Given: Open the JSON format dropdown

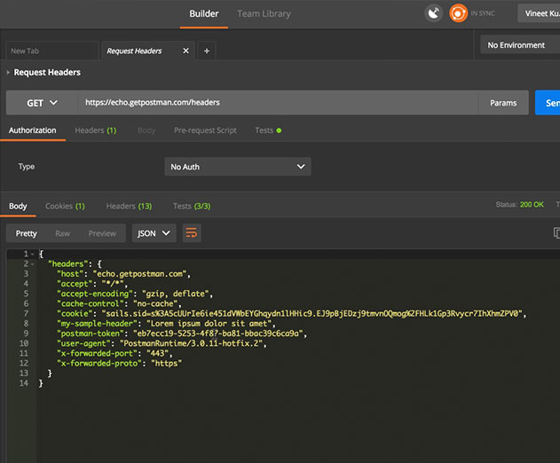Looking at the screenshot, I should 154,233.
